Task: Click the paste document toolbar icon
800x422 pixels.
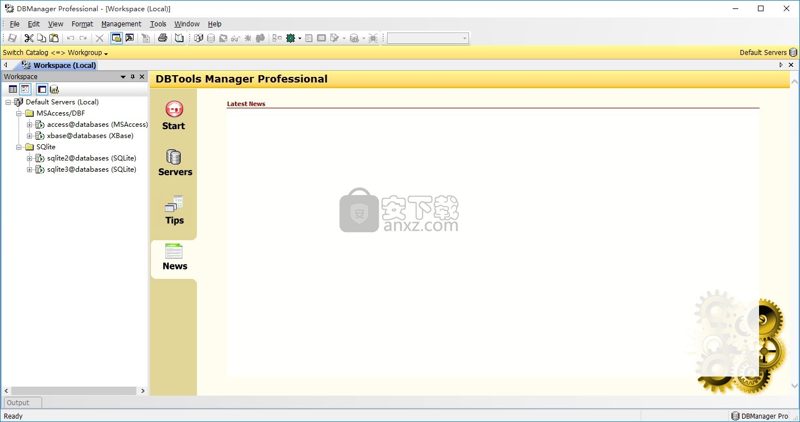Action: coord(146,38)
